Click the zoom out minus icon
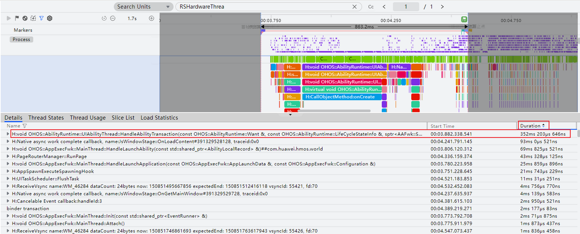580x234 pixels. pos(113,18)
